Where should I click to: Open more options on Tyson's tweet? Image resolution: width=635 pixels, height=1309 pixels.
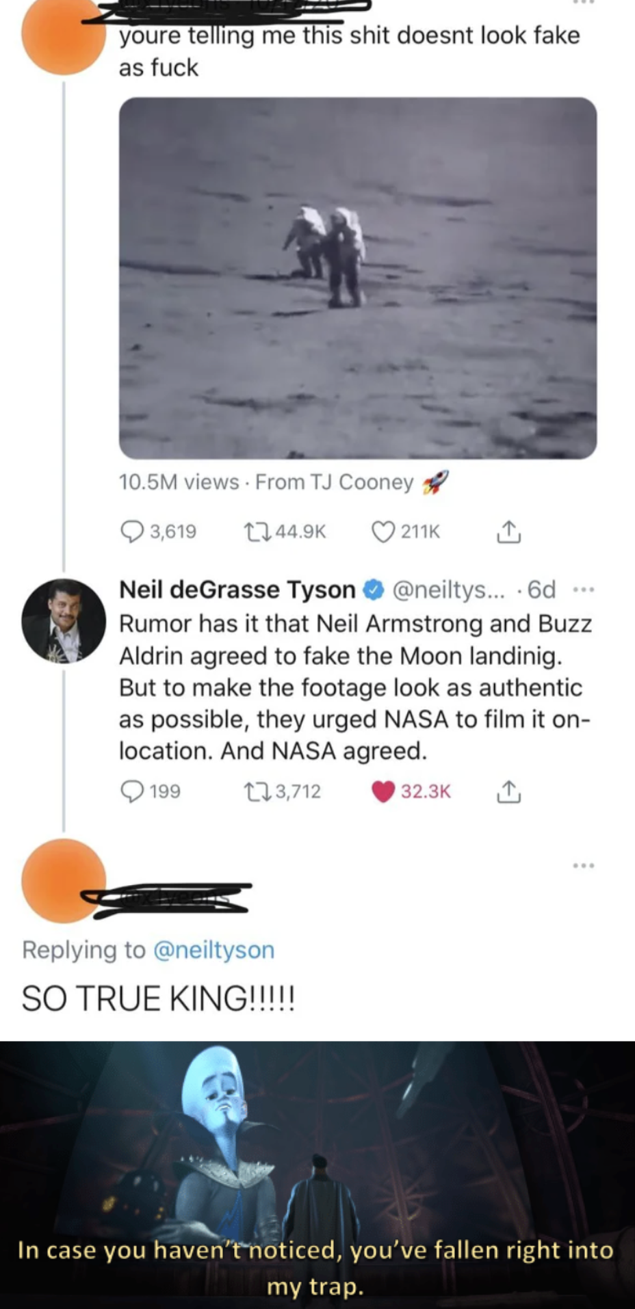coord(583,589)
